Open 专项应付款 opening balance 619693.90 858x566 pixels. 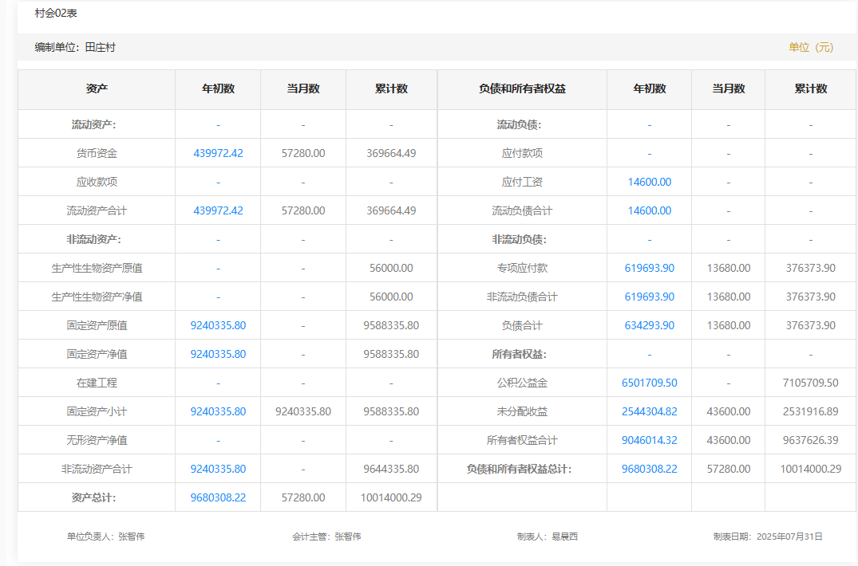tap(649, 268)
